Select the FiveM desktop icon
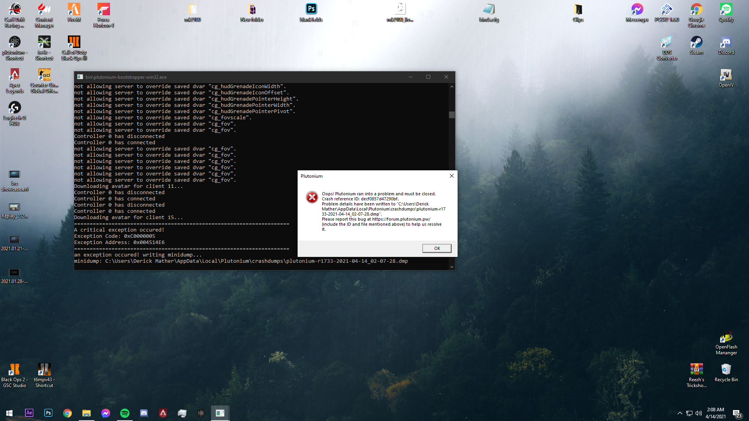 pyautogui.click(x=74, y=13)
